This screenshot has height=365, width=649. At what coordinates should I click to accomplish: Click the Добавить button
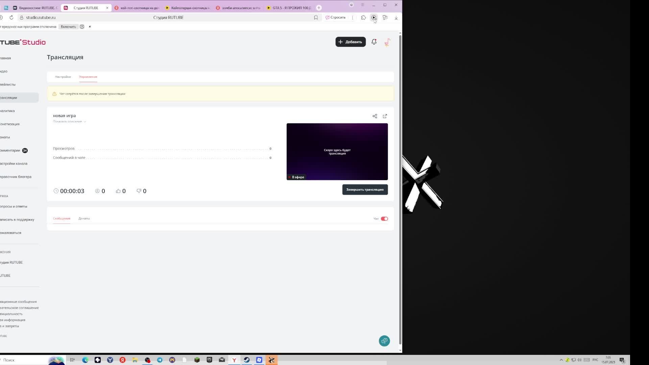click(x=350, y=42)
